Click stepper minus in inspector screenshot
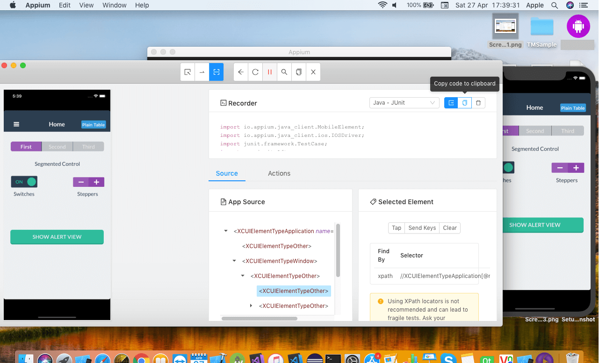 point(81,182)
